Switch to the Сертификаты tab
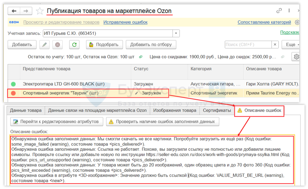308x189 pixels. tap(217, 110)
